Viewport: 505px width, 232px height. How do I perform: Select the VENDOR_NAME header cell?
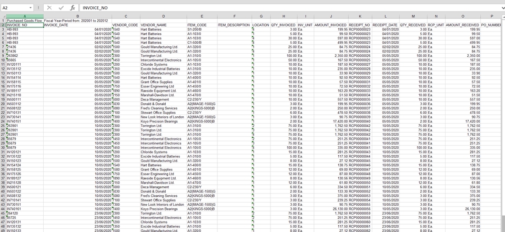pos(164,25)
